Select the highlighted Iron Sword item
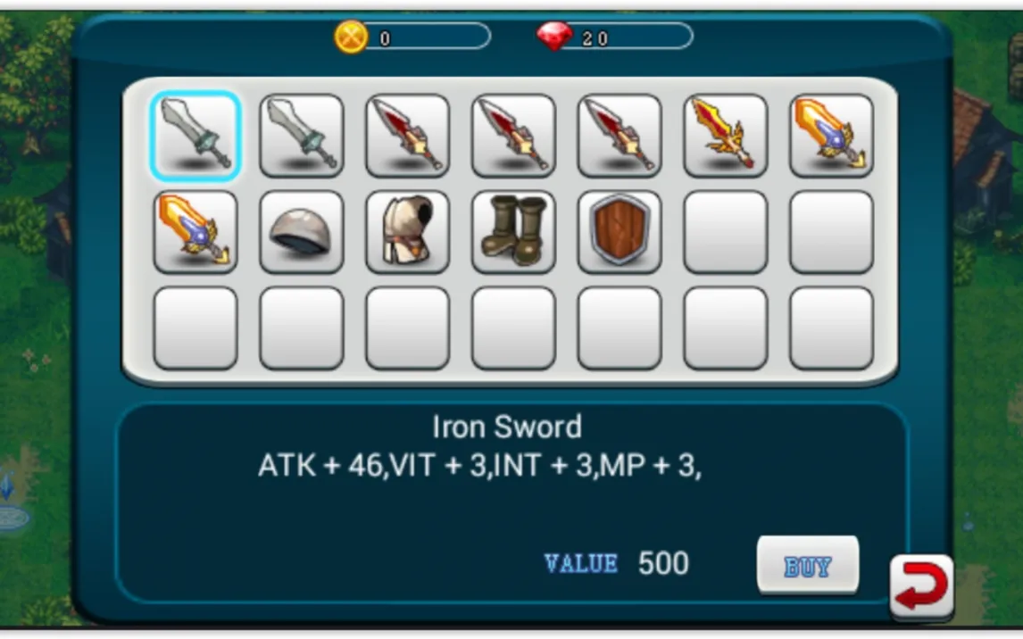 click(x=195, y=136)
